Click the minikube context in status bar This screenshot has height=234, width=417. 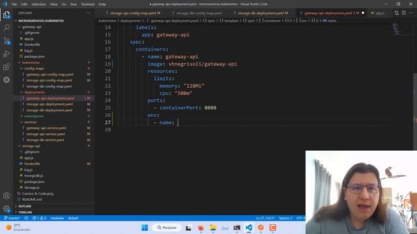57,218
